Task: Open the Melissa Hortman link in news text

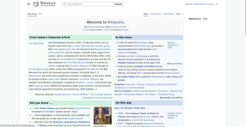Action: coord(142,46)
